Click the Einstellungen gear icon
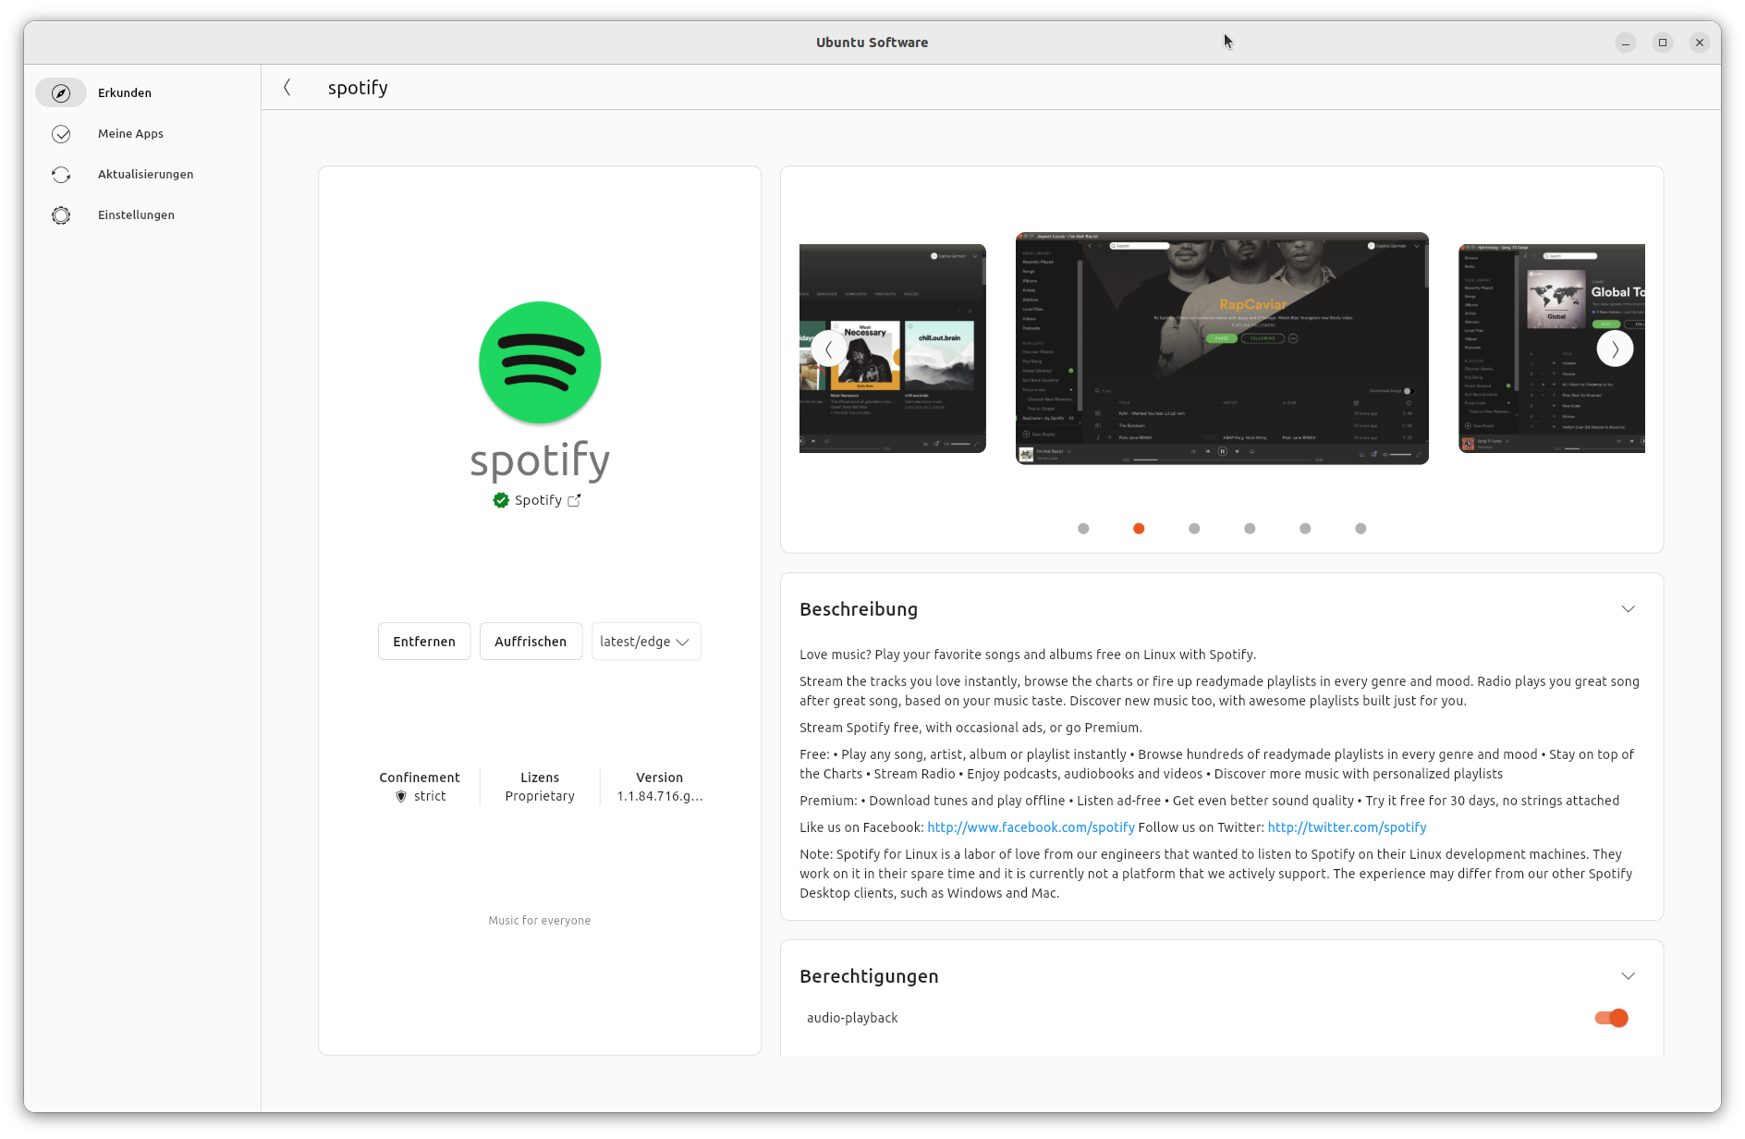The height and width of the screenshot is (1139, 1745). tap(61, 215)
